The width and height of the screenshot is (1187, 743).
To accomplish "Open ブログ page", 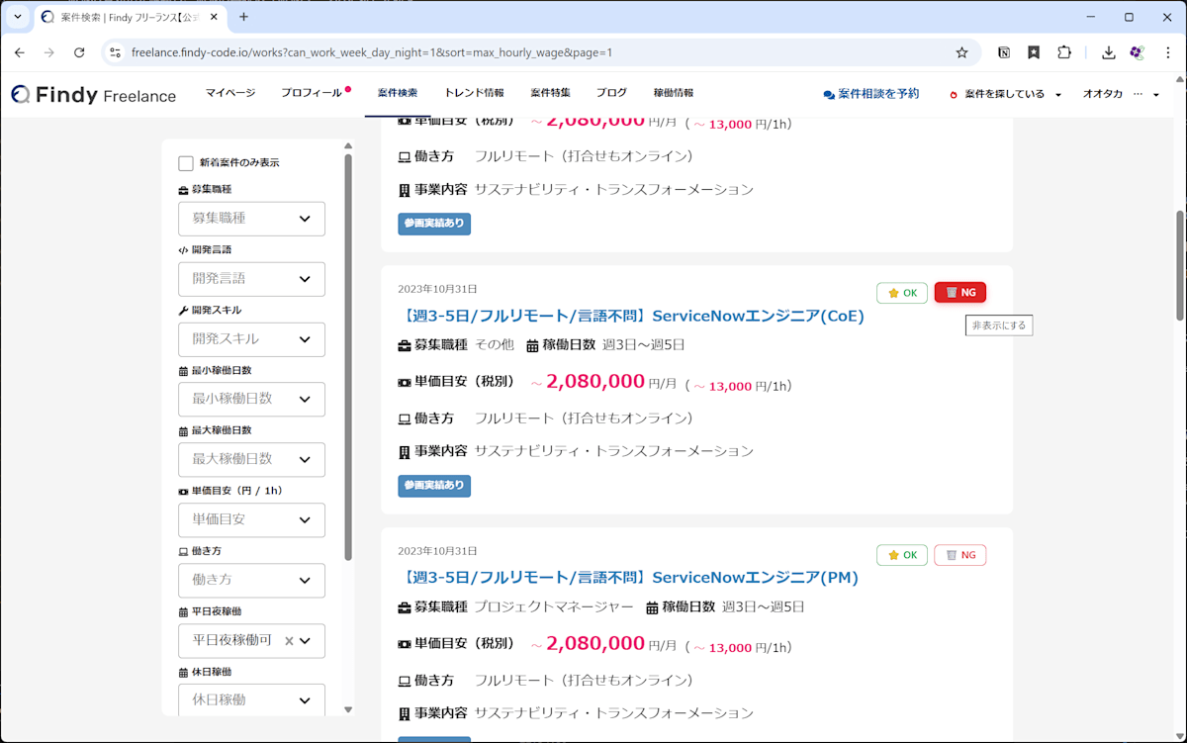I will [611, 93].
